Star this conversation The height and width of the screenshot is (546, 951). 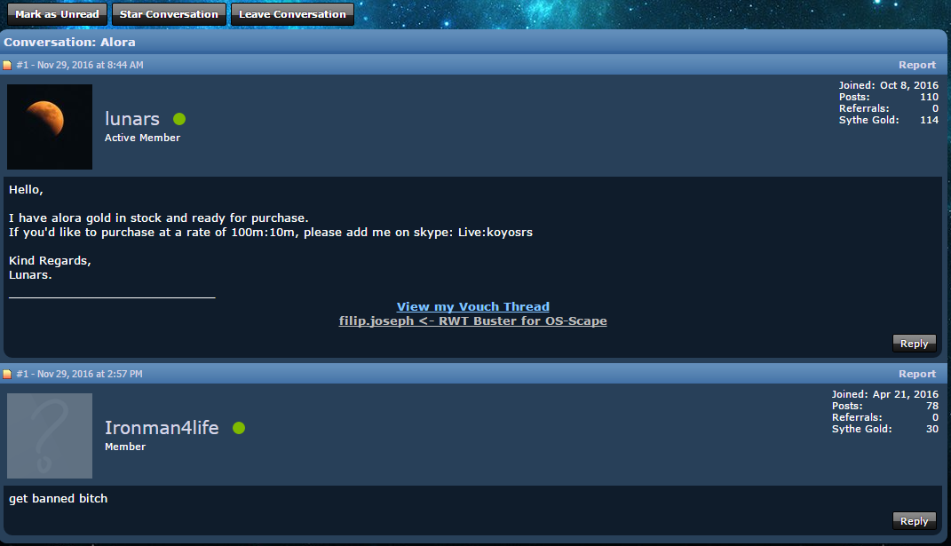coord(169,14)
